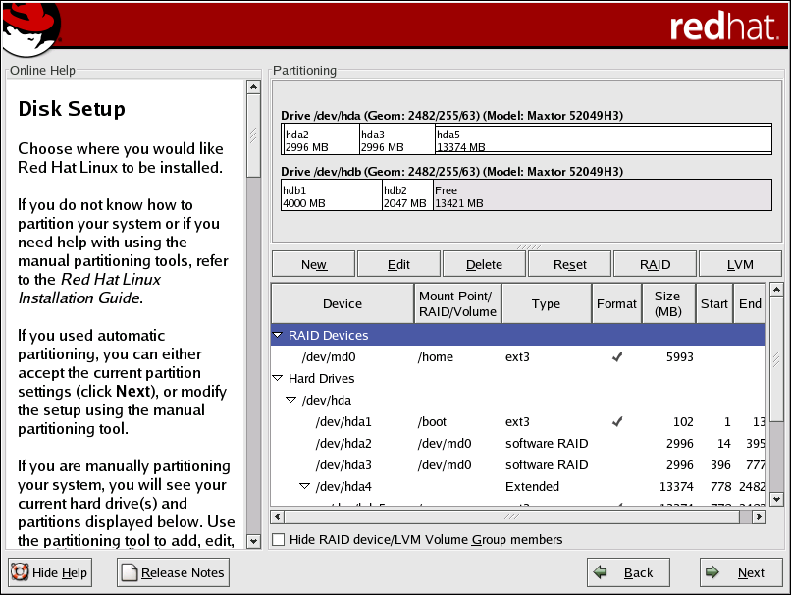This screenshot has width=791, height=595.
Task: Click the Red Hat shadowman logo icon
Action: click(30, 27)
